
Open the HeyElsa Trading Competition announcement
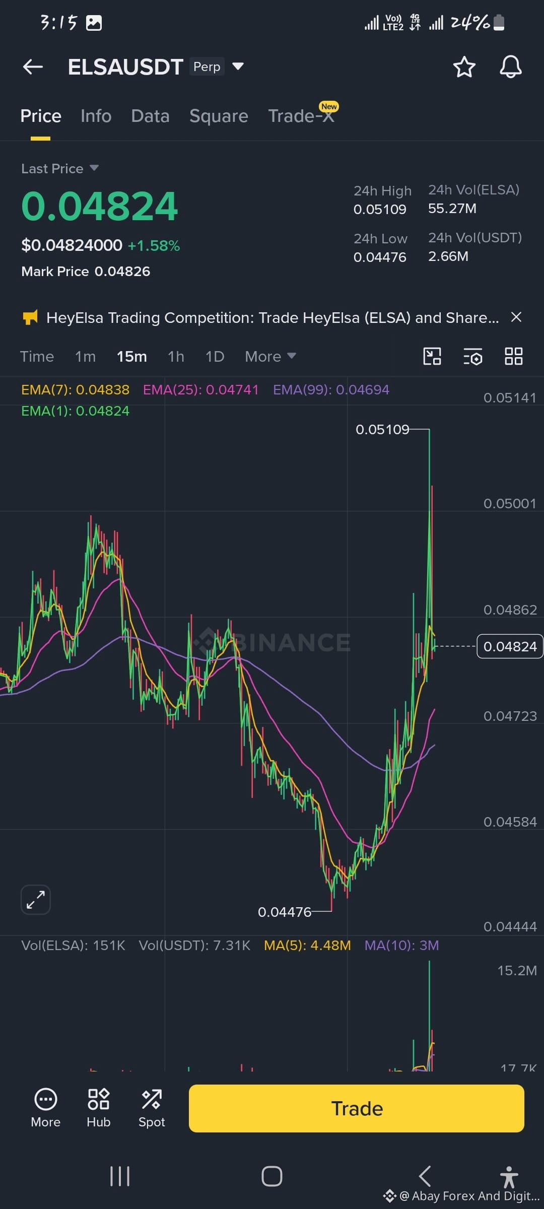[273, 318]
